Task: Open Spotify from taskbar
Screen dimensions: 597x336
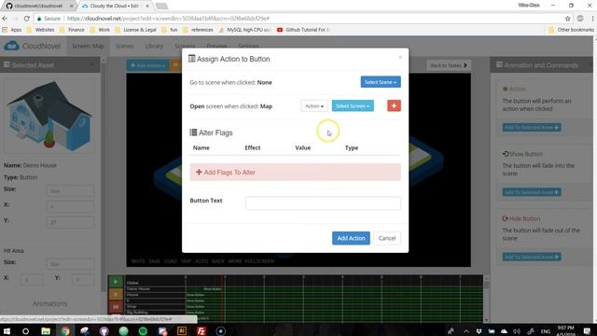Action: [x=143, y=330]
